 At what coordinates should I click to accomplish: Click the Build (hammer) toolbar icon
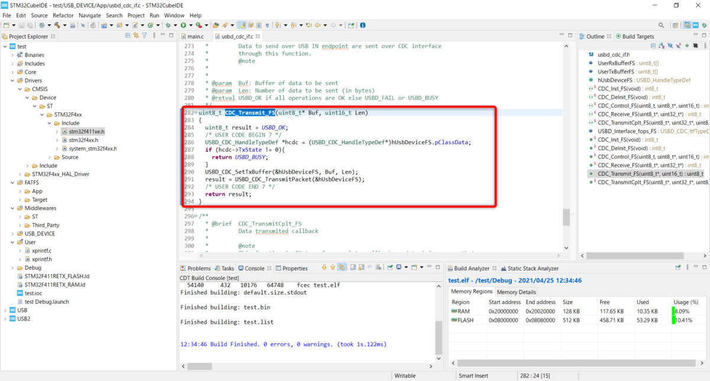point(57,25)
